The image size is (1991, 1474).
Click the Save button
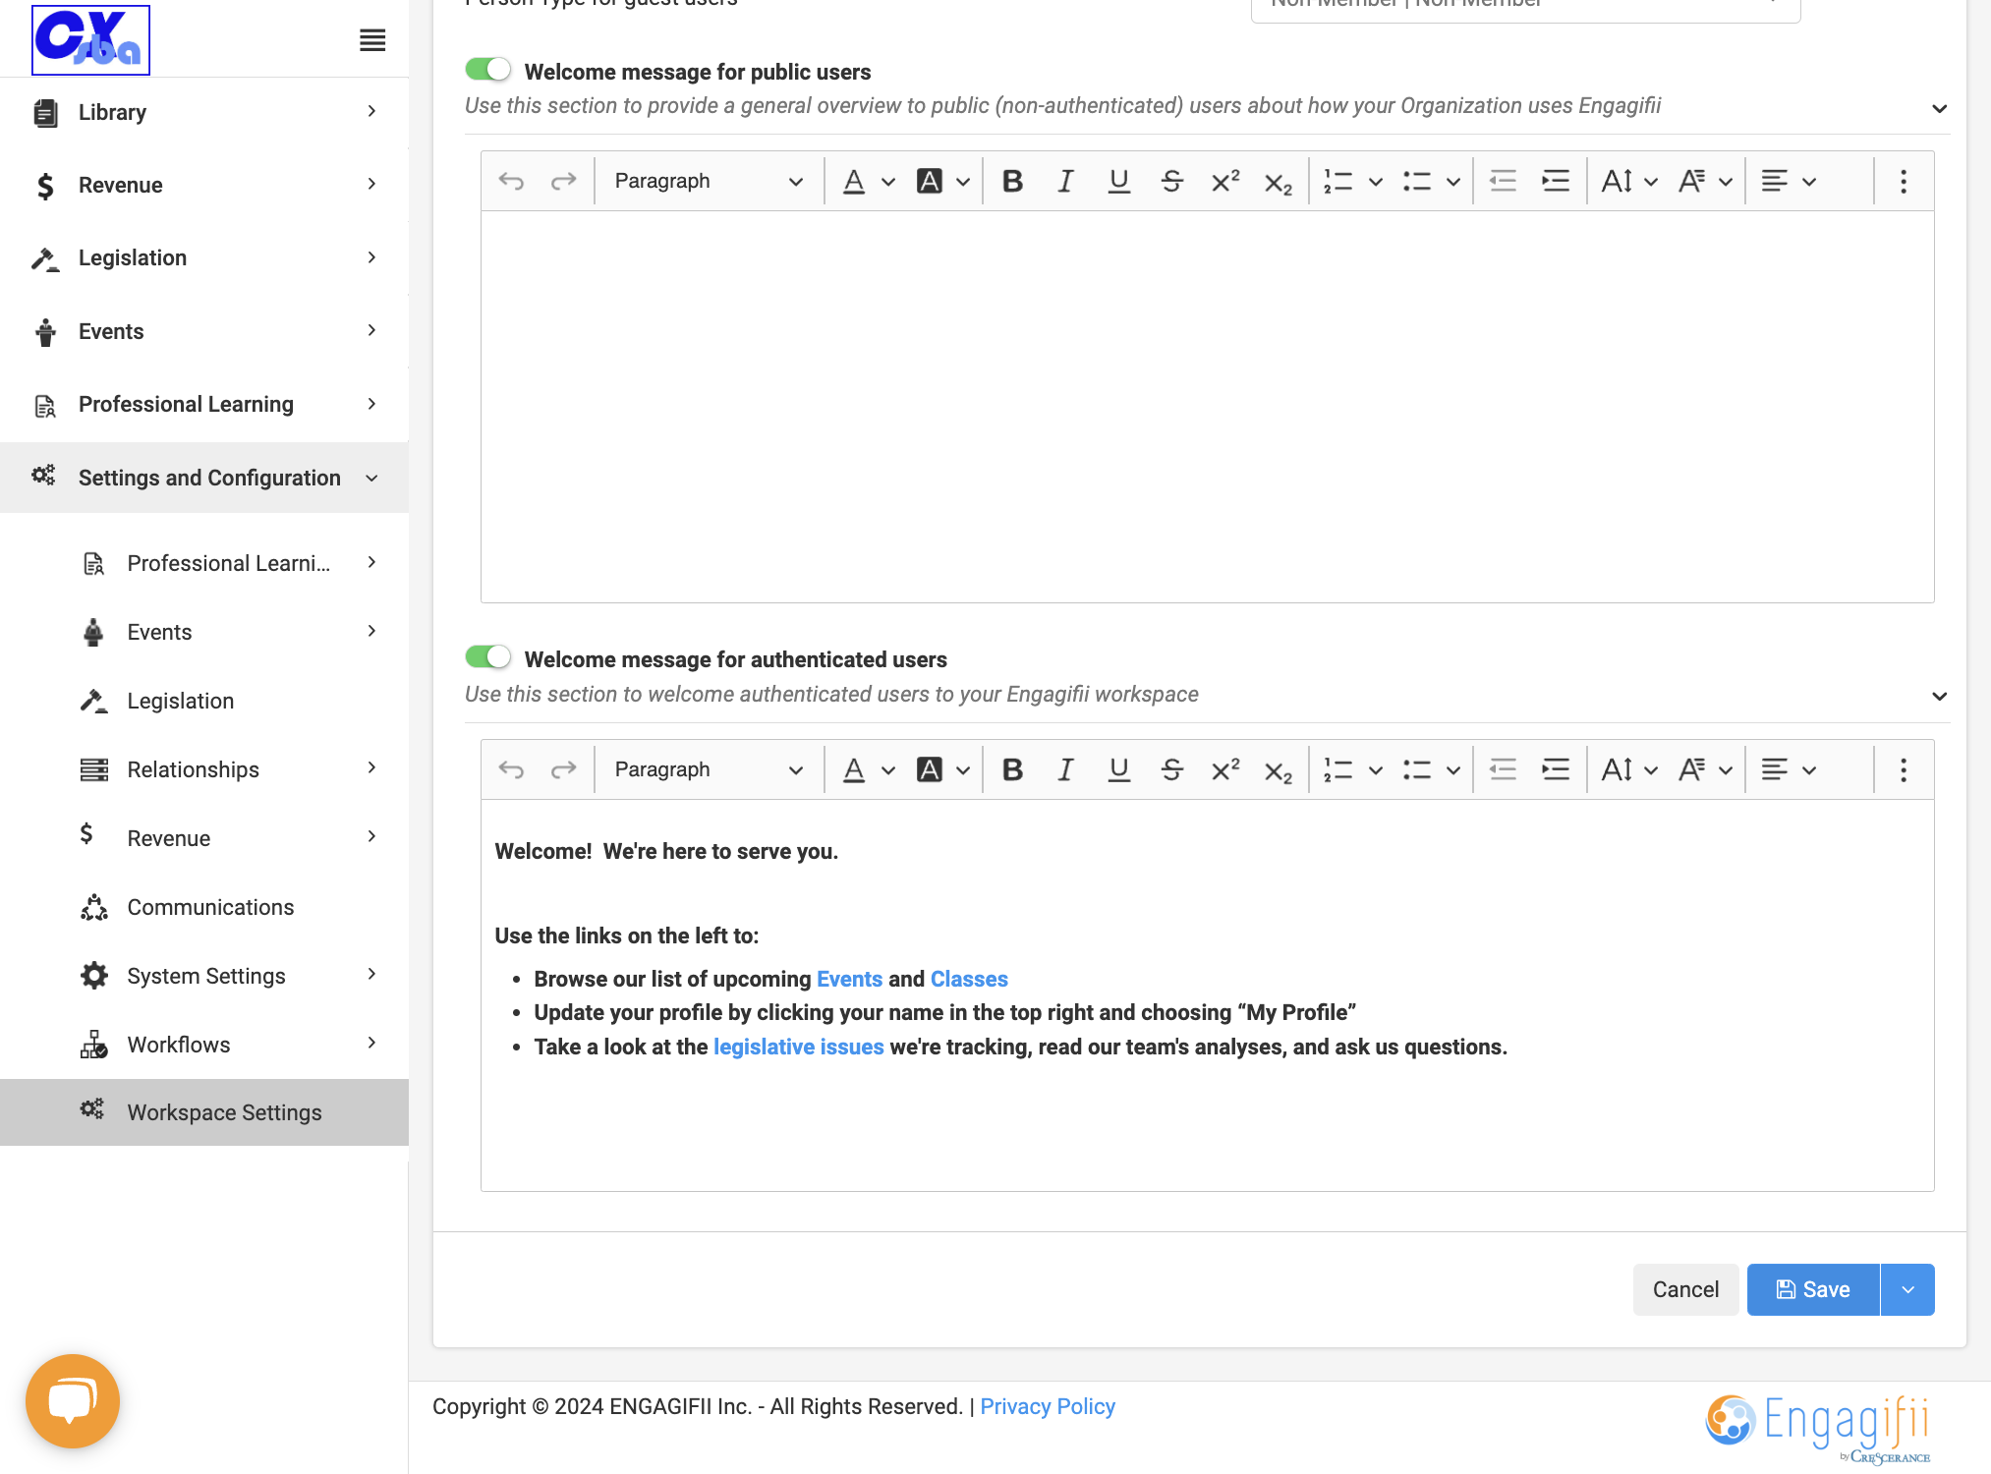1813,1289
